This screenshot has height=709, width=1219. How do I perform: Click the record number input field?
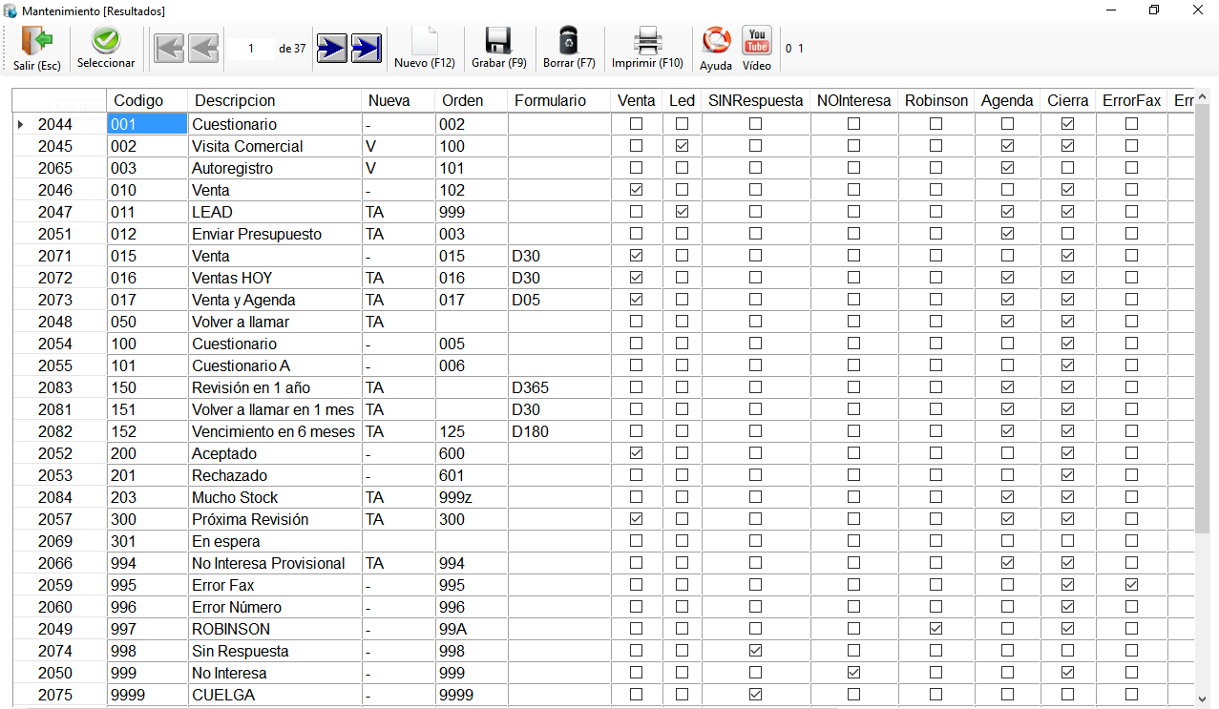250,48
